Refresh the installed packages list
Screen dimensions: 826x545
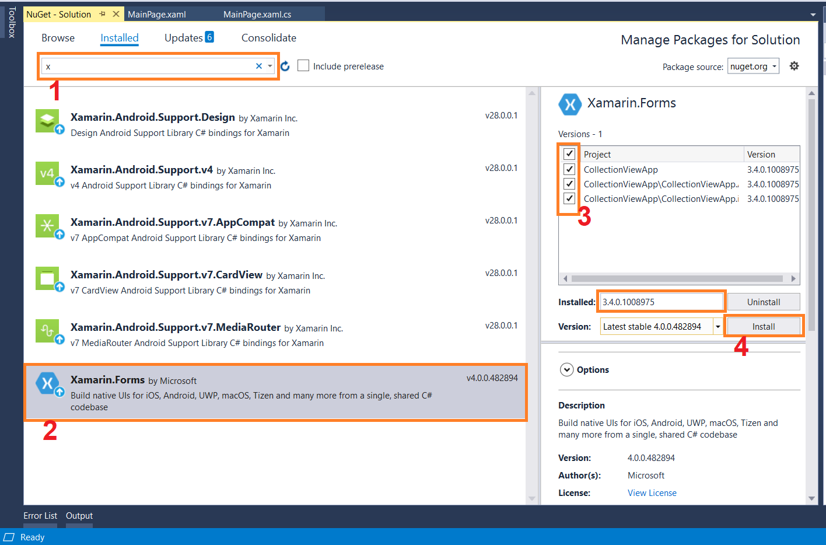pyautogui.click(x=285, y=66)
